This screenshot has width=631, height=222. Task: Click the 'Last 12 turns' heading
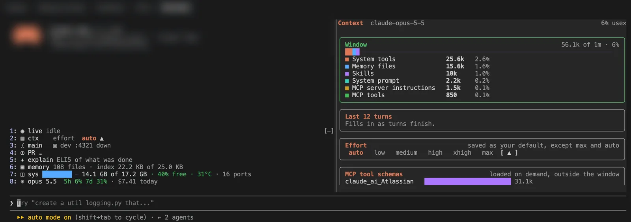(x=368, y=117)
